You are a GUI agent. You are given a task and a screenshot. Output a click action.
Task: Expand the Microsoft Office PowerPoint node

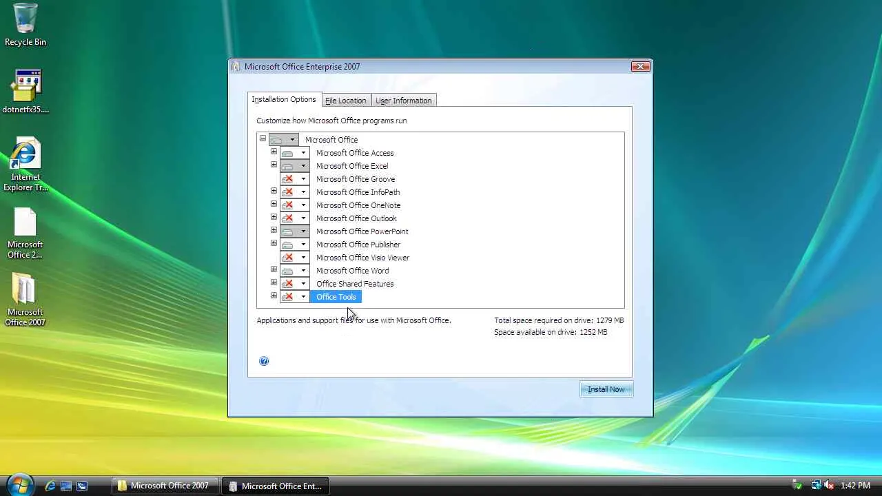pyautogui.click(x=274, y=230)
